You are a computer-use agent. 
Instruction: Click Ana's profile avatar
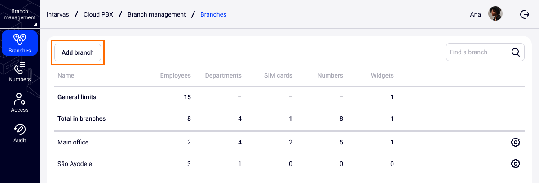pyautogui.click(x=495, y=14)
